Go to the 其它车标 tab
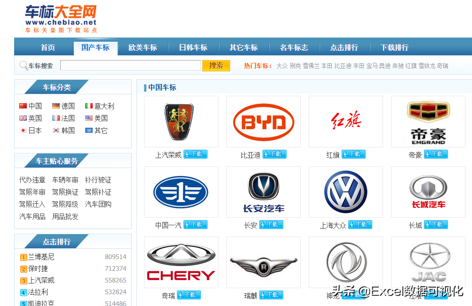Screen dimensions: 472x306 (243, 47)
